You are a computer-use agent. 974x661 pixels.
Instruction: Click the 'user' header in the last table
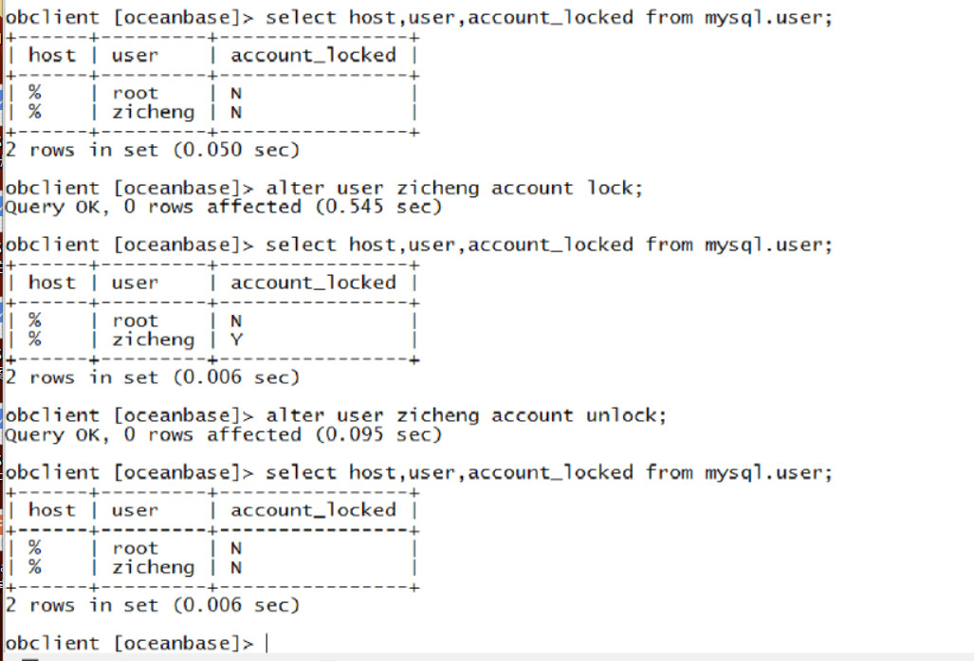(136, 510)
